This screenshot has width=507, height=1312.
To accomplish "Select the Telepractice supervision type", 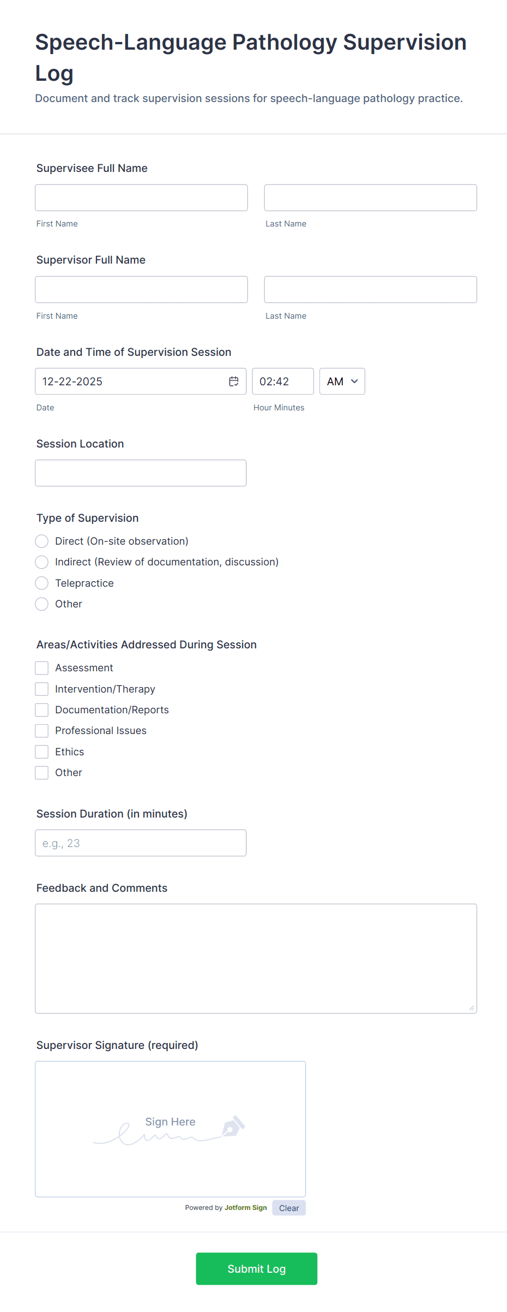I will [x=41, y=583].
